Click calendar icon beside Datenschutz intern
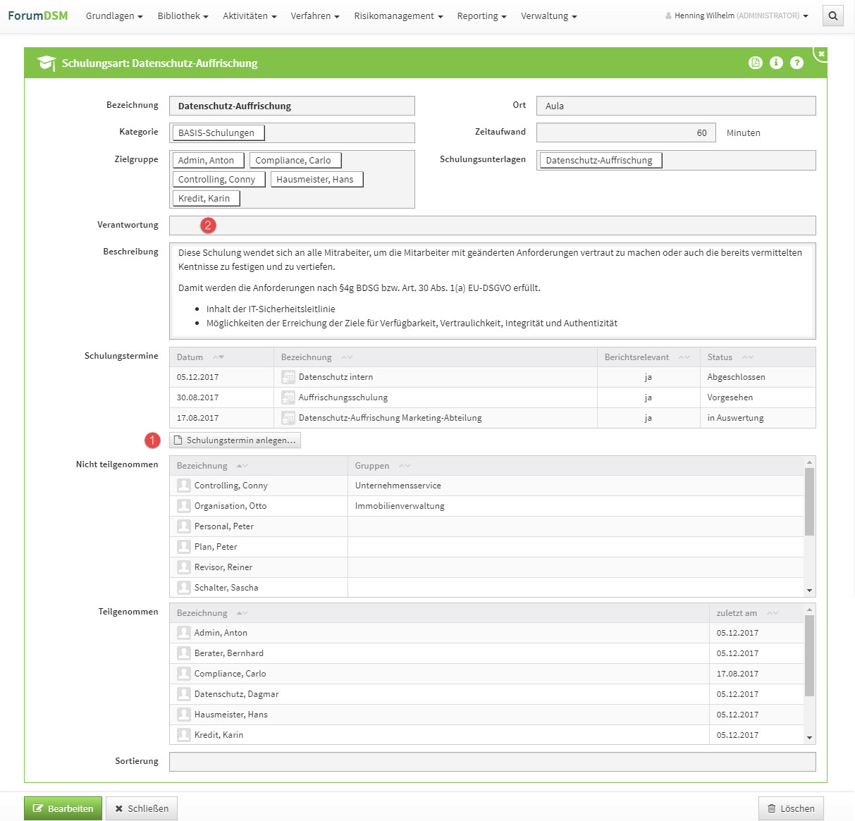Screen dimensions: 855x821 (x=288, y=377)
